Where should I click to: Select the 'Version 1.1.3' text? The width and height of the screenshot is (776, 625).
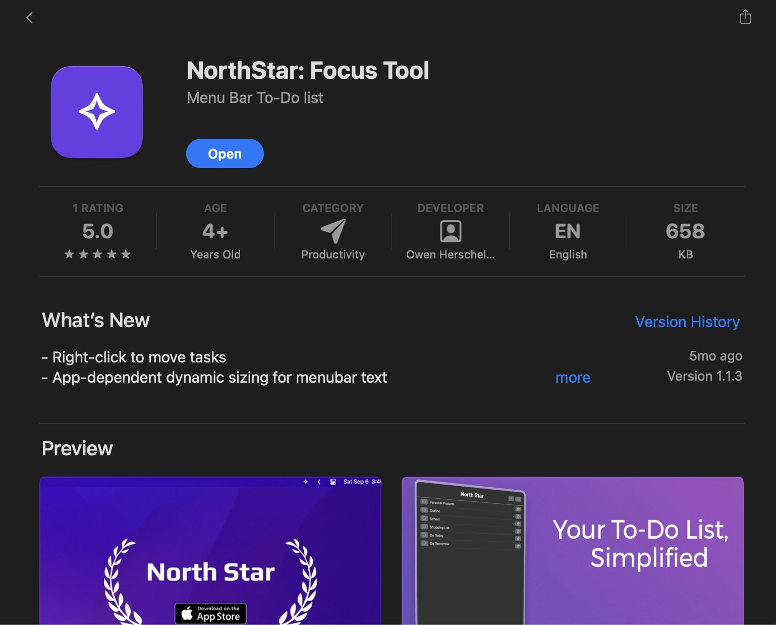click(704, 376)
